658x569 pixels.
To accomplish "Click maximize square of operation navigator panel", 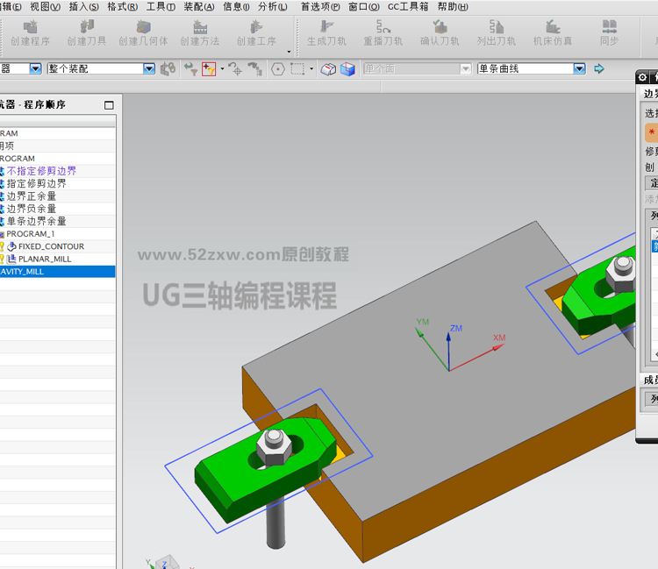I will point(109,105).
